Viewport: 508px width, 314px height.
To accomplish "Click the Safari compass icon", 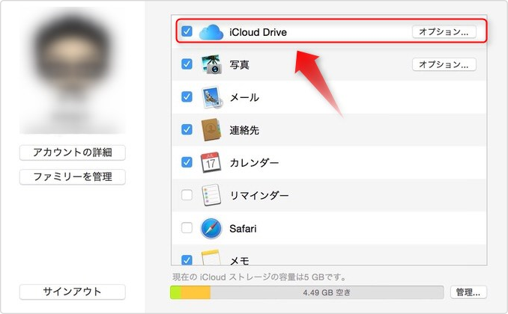I will click(211, 228).
